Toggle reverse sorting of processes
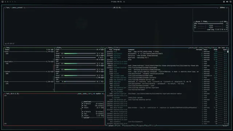 point(206,48)
